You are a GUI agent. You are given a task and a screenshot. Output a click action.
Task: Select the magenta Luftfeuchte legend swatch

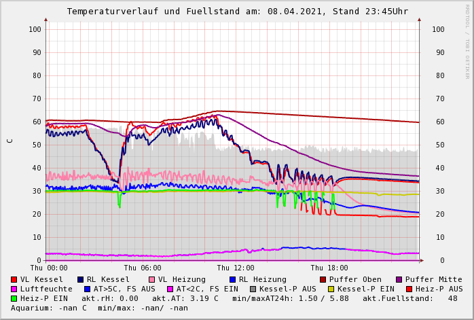[x=14, y=289]
